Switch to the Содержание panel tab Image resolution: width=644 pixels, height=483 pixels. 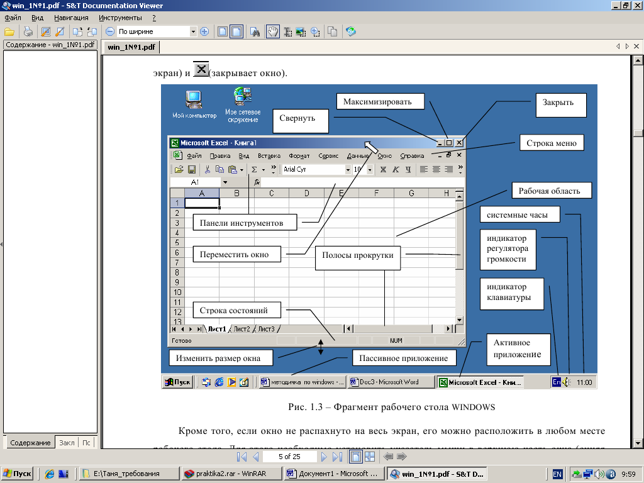(x=30, y=443)
